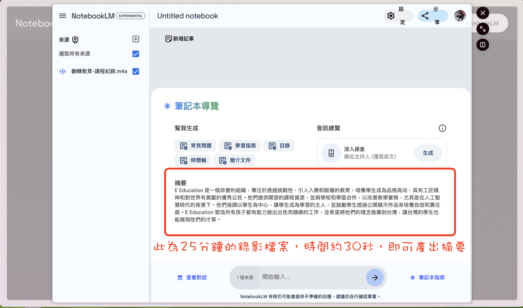The height and width of the screenshot is (308, 523).
Task: Toggle the side panel layout icon
Action: click(x=483, y=45)
